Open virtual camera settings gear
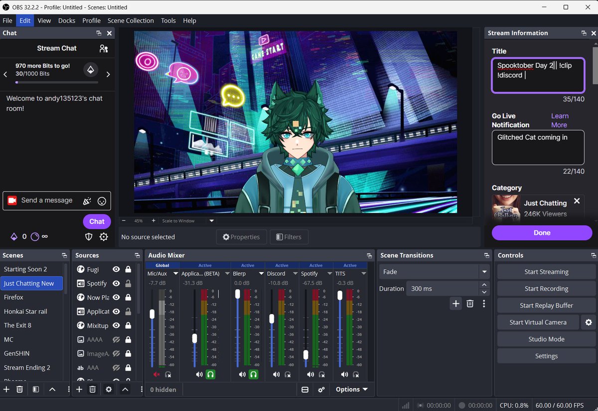 click(x=589, y=322)
